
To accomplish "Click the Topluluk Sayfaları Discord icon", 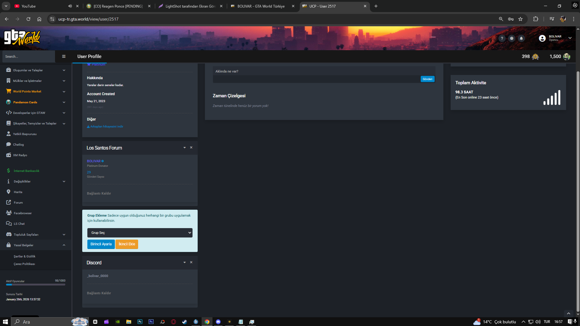I will tap(9, 234).
